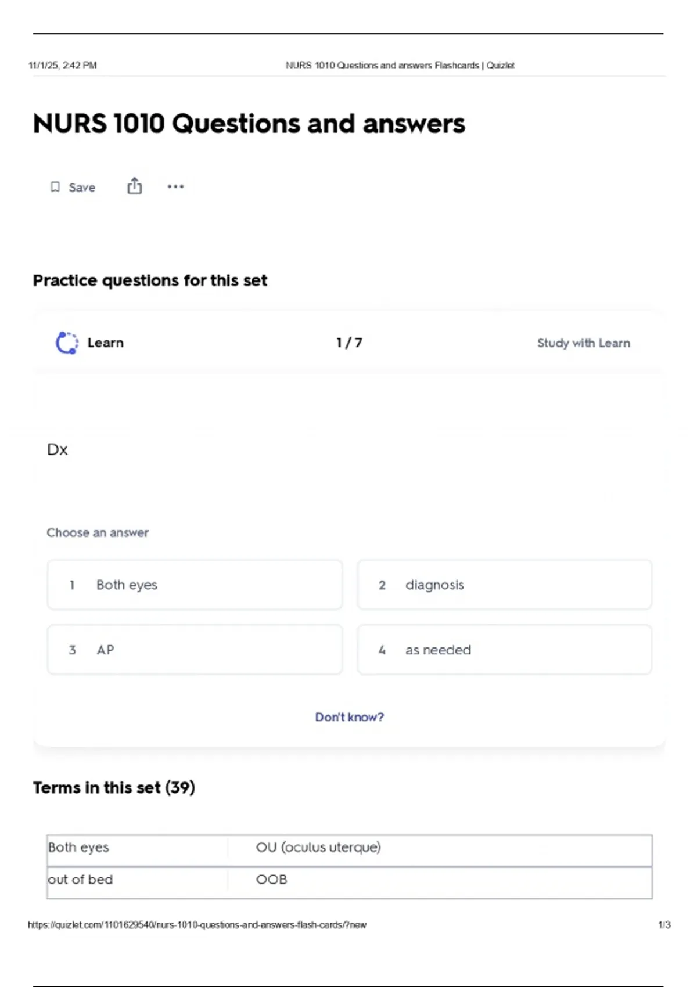Click the '1 / 7' question progress indicator
This screenshot has width=697, height=987.
(x=349, y=343)
